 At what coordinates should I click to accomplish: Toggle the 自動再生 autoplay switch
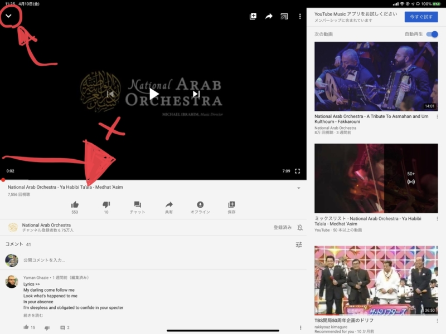(x=432, y=34)
